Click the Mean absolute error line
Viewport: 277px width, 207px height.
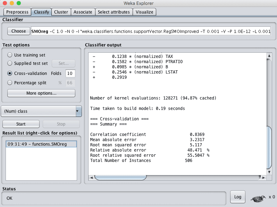point(147,140)
